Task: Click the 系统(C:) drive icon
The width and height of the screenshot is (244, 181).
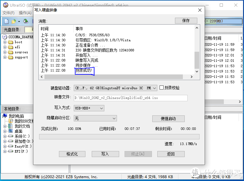Action: point(11,136)
